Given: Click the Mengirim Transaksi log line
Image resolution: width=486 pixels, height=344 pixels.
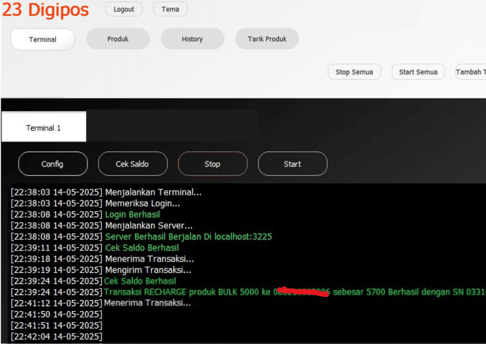Looking at the screenshot, I should 148,270.
